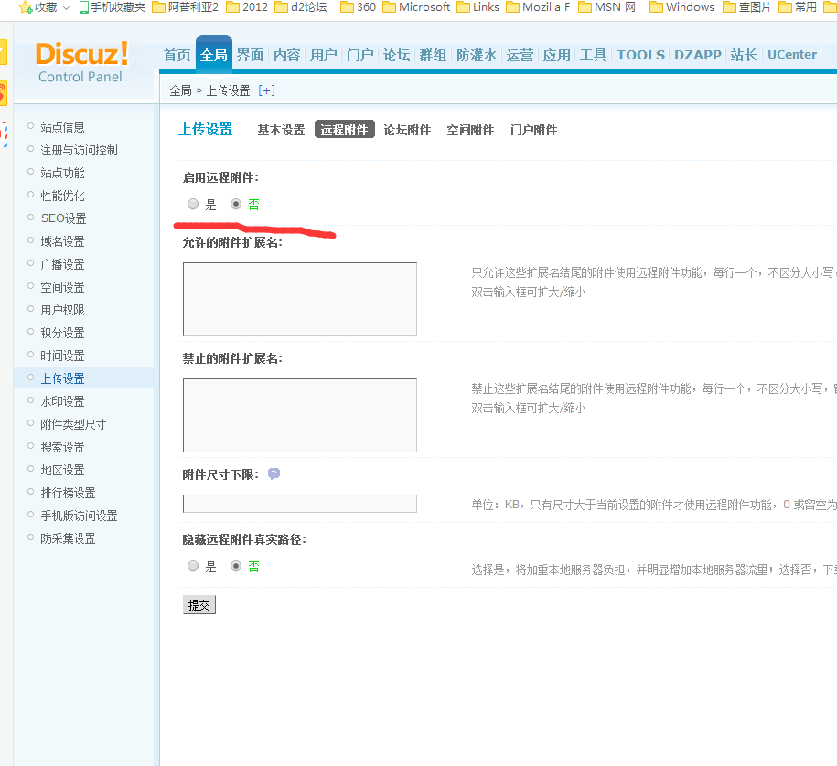Focus the 禁止的附件扩展名 text area
Viewport: 837px width, 766px height.
point(300,416)
